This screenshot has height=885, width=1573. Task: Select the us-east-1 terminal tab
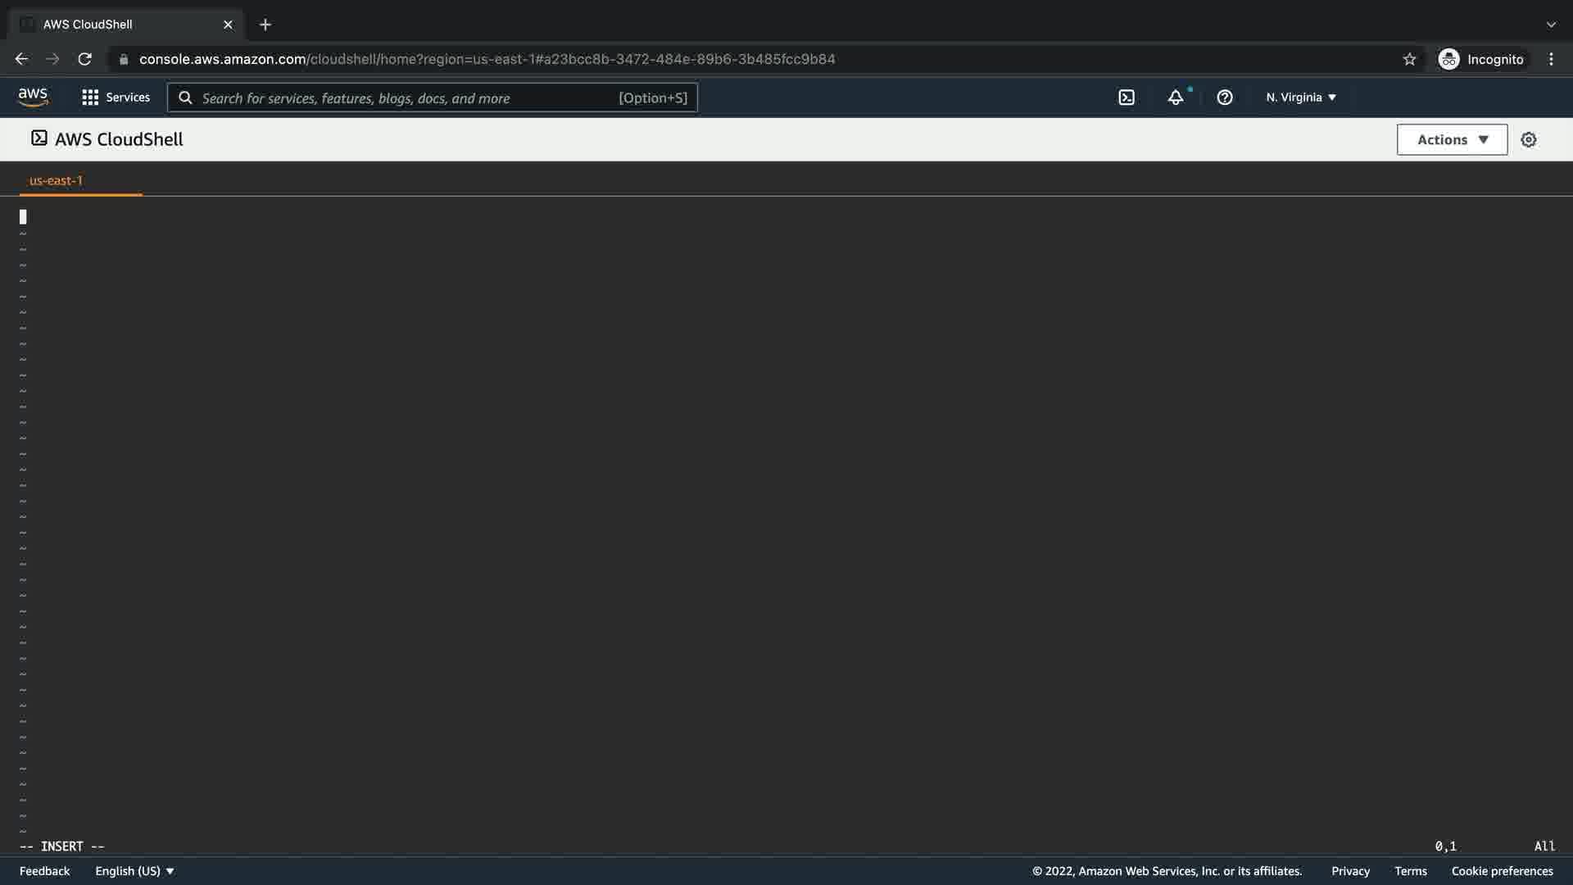(56, 180)
